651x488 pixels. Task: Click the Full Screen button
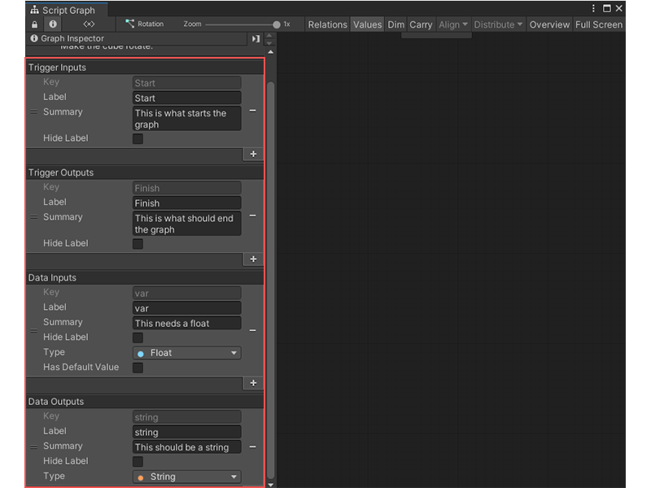coord(598,24)
